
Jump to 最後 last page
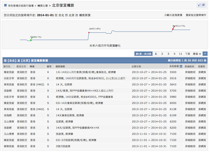197,54
